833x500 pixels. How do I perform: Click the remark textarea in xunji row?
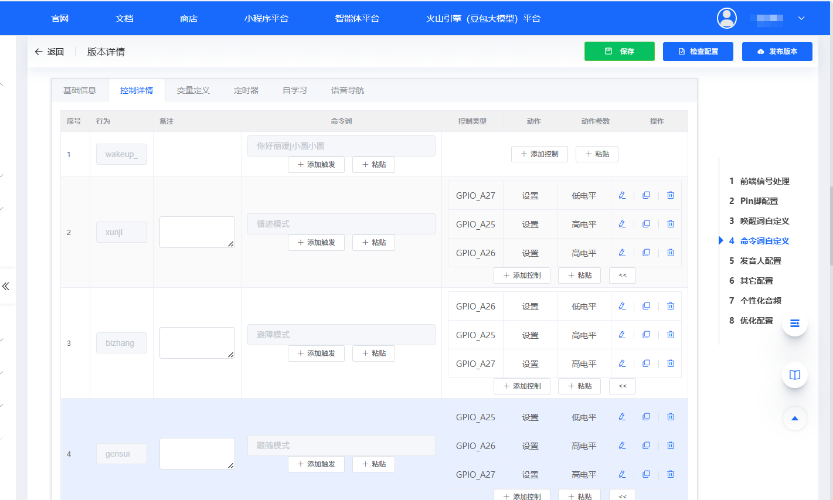click(x=197, y=232)
